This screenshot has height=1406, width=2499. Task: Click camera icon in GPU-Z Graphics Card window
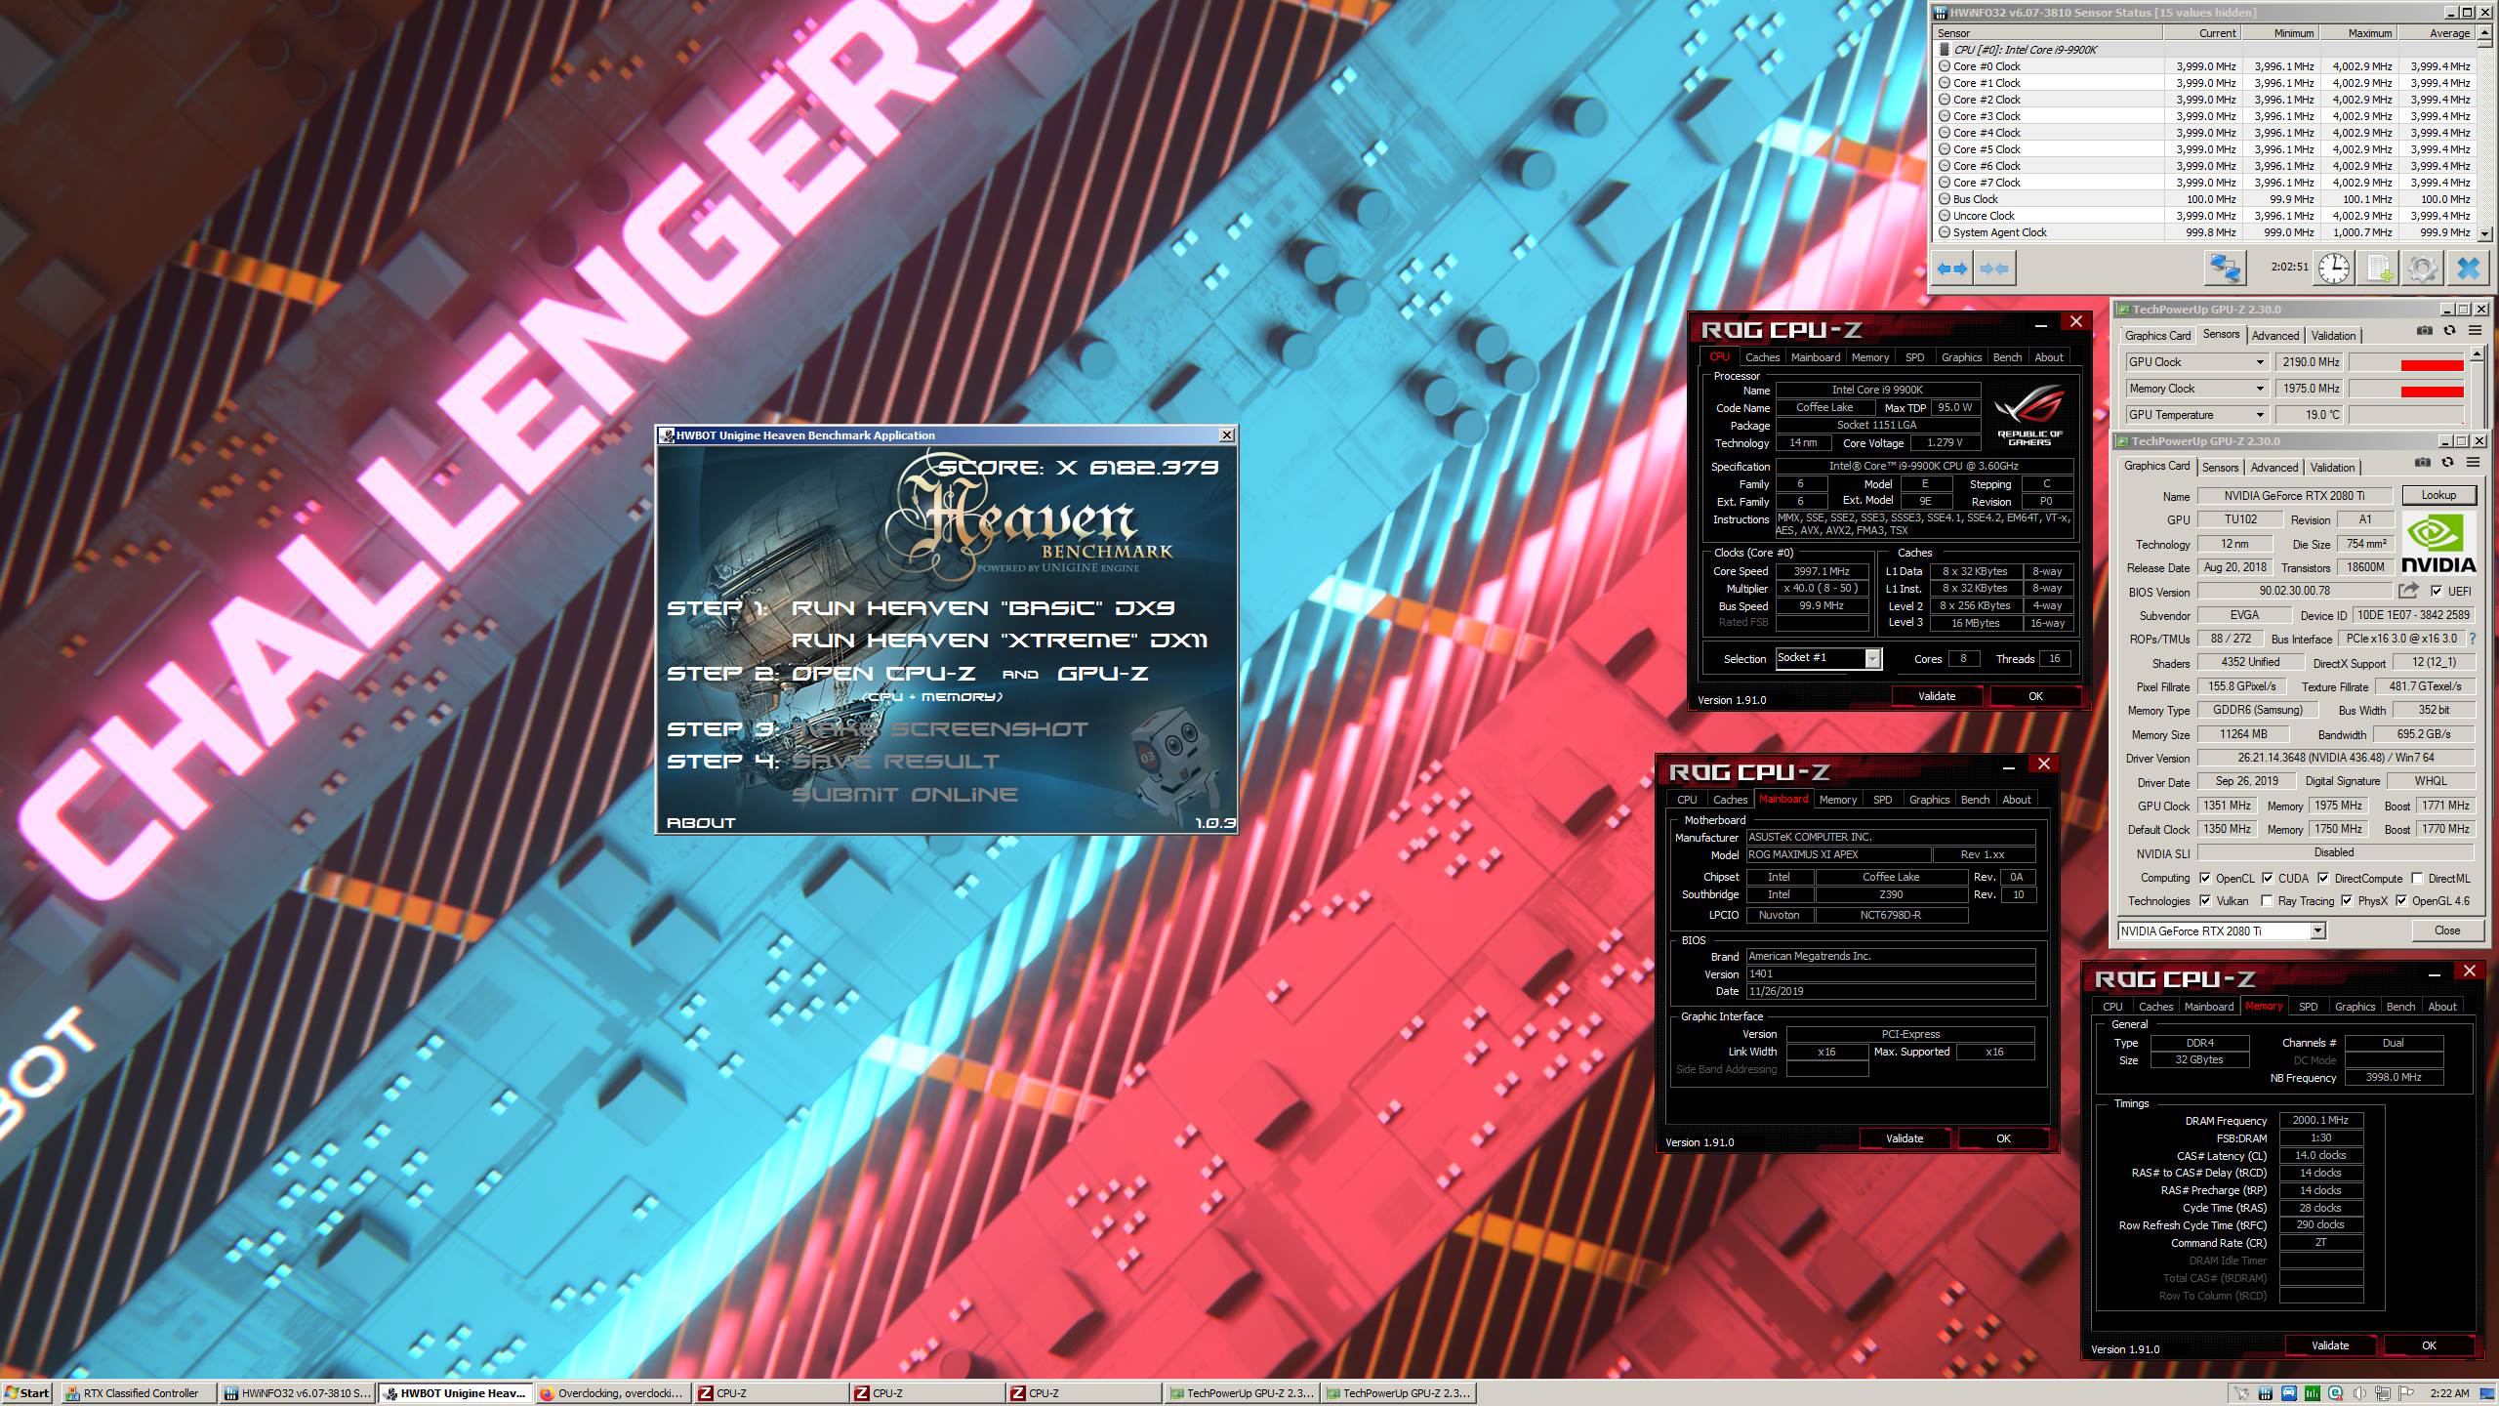[x=2423, y=463]
